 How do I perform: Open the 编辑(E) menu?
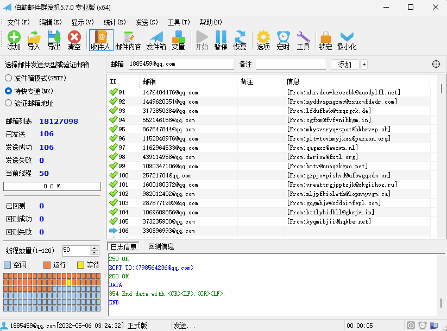tap(50, 22)
